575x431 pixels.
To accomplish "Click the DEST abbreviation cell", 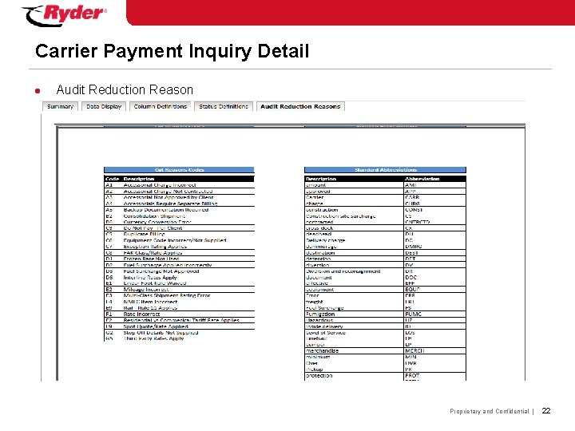I will tap(435, 252).
